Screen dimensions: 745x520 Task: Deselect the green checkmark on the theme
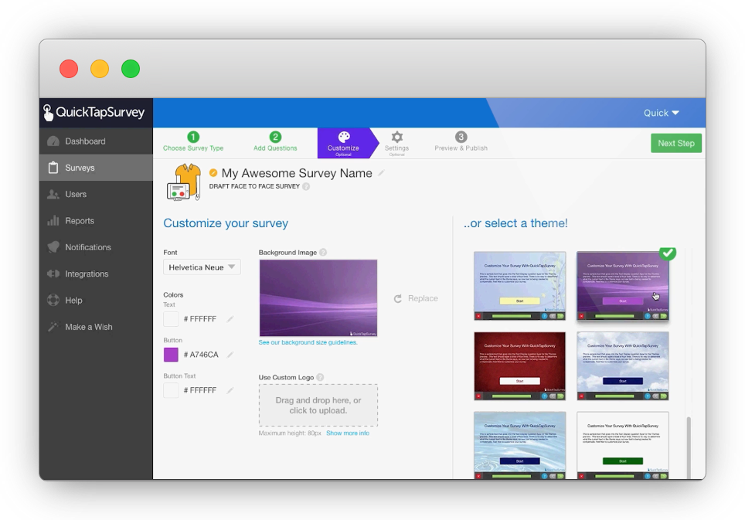666,253
